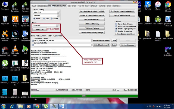Click the green 100% progress bar
Viewport: 174px width, 109px height.
click(84, 96)
